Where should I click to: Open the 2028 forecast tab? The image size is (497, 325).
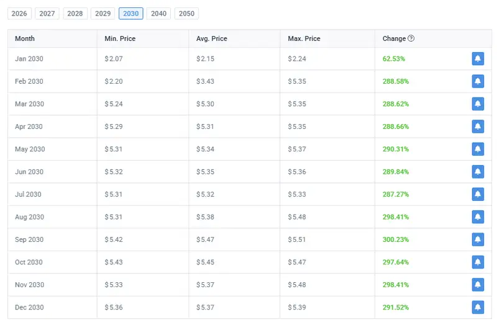point(75,14)
